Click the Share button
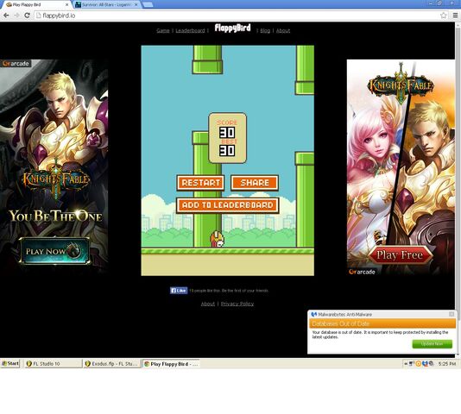The image size is (461, 414). pyautogui.click(x=255, y=183)
